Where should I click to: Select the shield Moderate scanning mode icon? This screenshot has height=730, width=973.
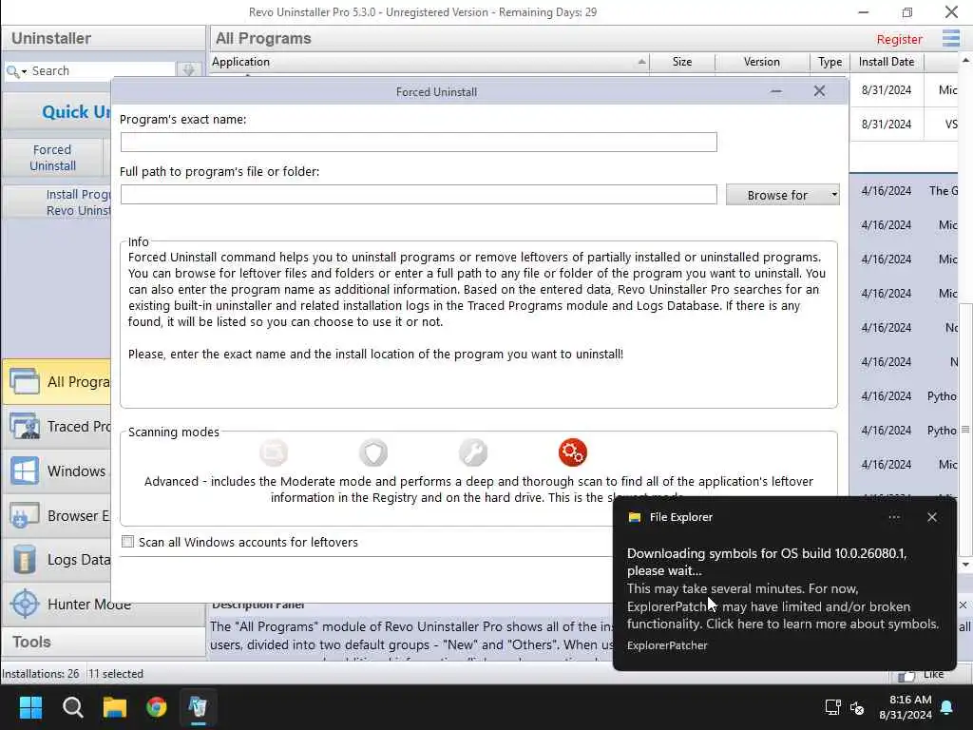coord(373,451)
